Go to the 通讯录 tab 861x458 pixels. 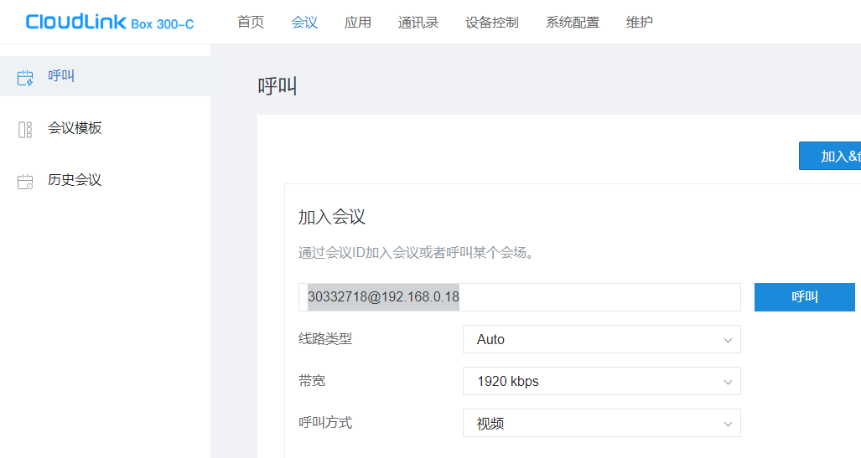click(x=418, y=23)
